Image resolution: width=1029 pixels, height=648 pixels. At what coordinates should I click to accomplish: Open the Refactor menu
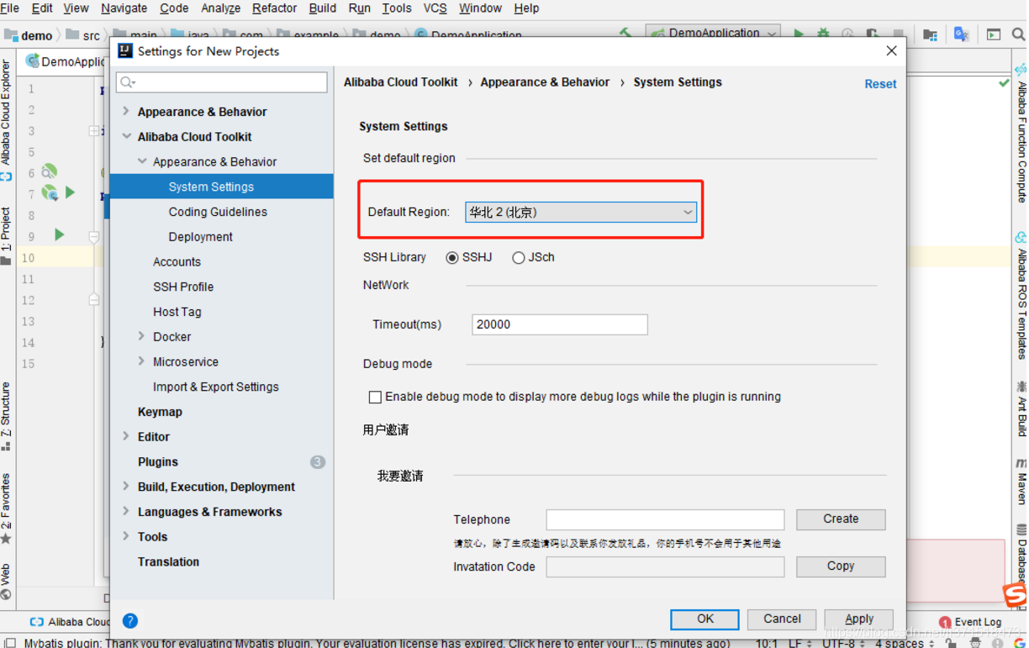pos(274,8)
